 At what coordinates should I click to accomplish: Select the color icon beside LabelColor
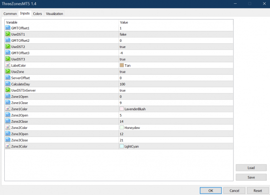coord(8,65)
